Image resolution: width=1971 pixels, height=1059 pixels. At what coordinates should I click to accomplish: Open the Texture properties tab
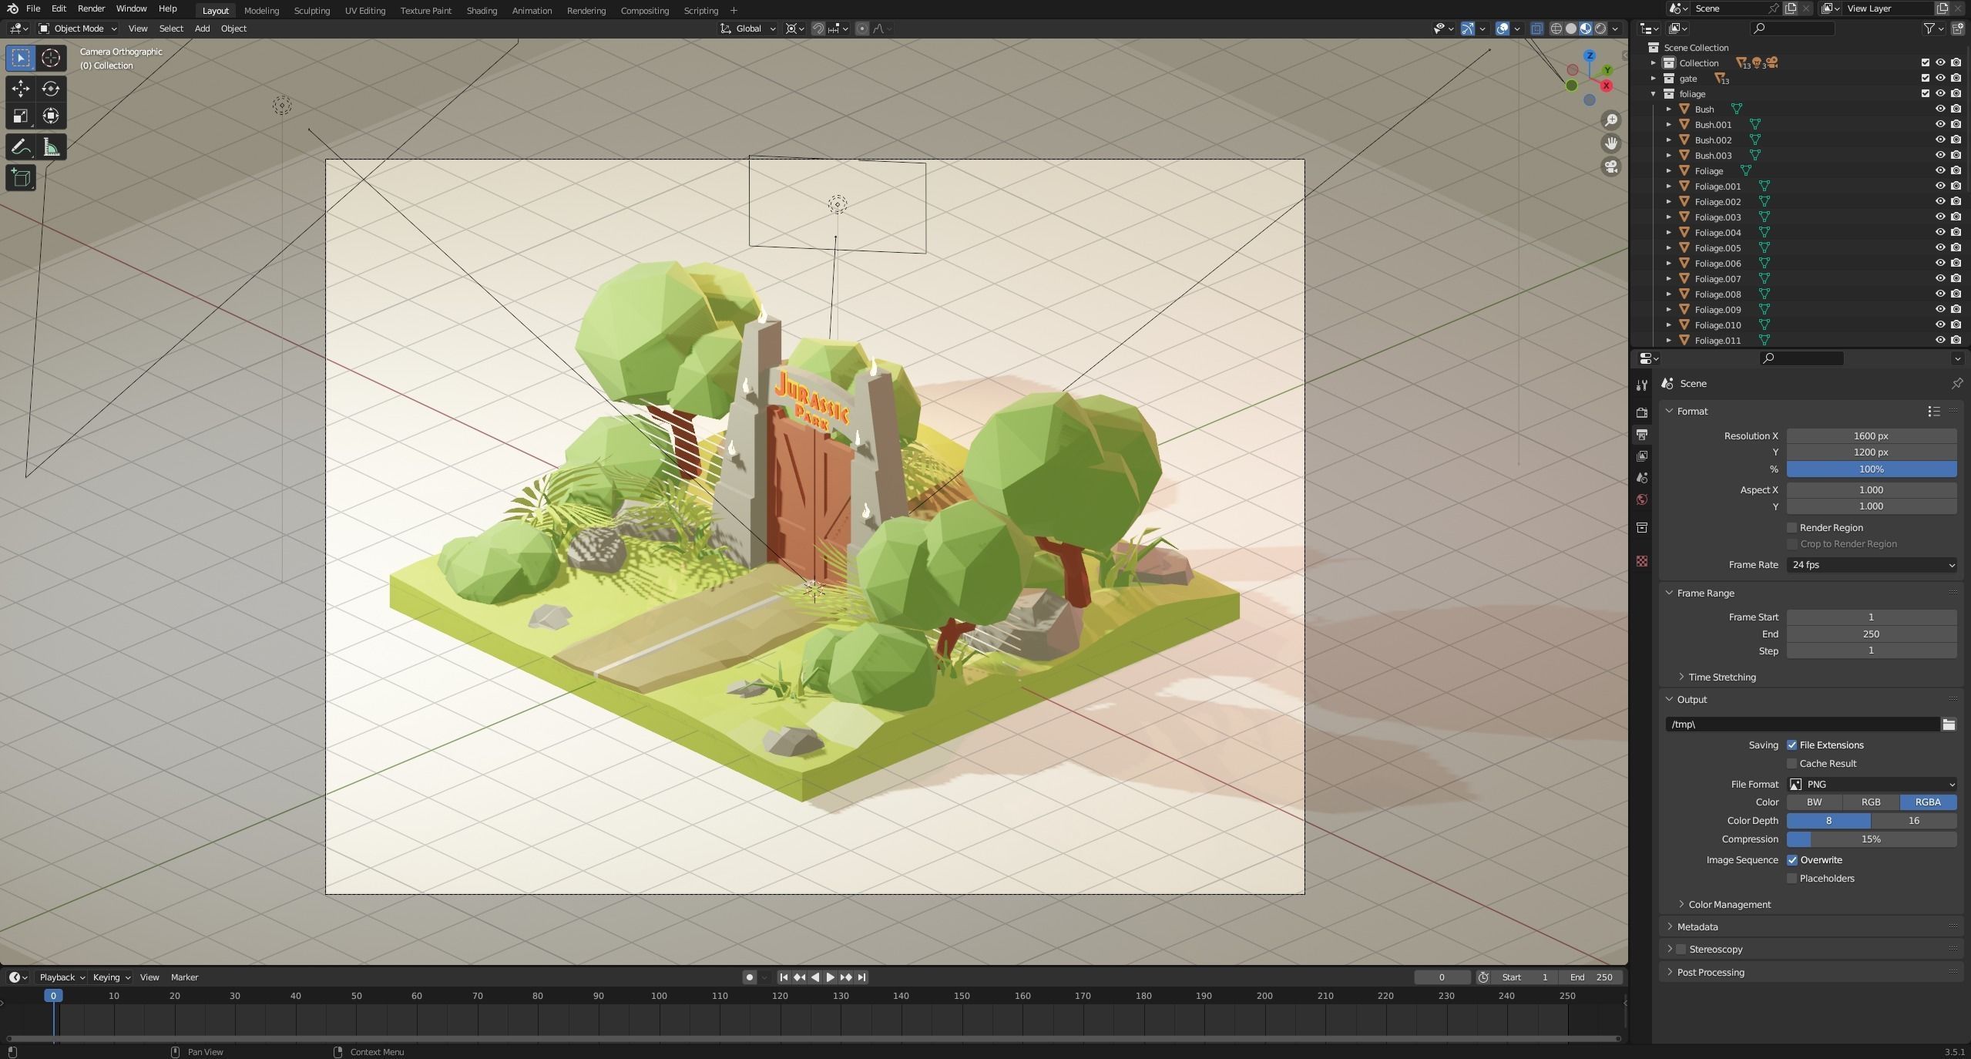[1642, 561]
